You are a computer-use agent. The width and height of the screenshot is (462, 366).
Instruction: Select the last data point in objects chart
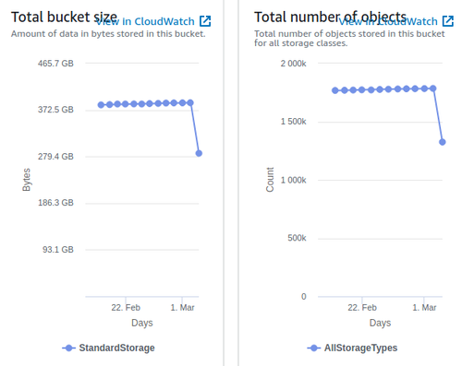[x=443, y=142]
